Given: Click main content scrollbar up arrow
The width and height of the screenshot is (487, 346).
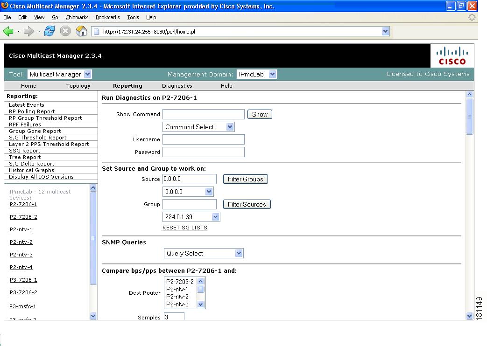Looking at the screenshot, I should tap(469, 94).
